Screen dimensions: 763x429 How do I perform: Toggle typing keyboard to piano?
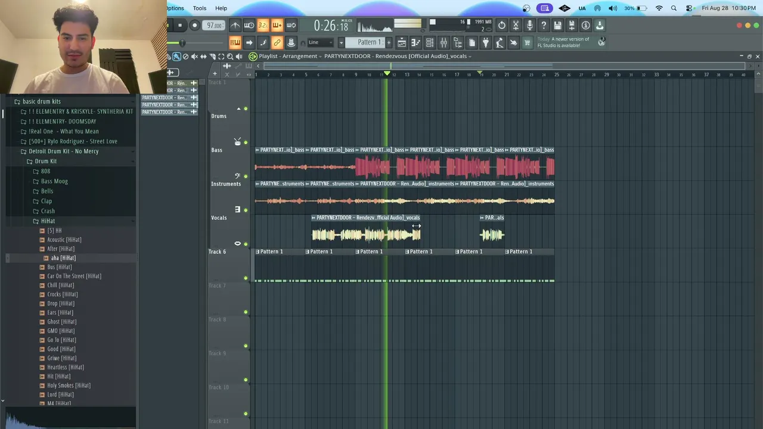pos(235,42)
